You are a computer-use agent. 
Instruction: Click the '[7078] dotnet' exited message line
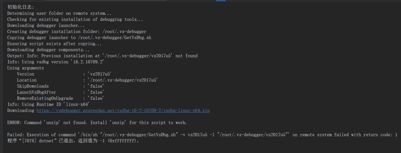tap(73, 141)
